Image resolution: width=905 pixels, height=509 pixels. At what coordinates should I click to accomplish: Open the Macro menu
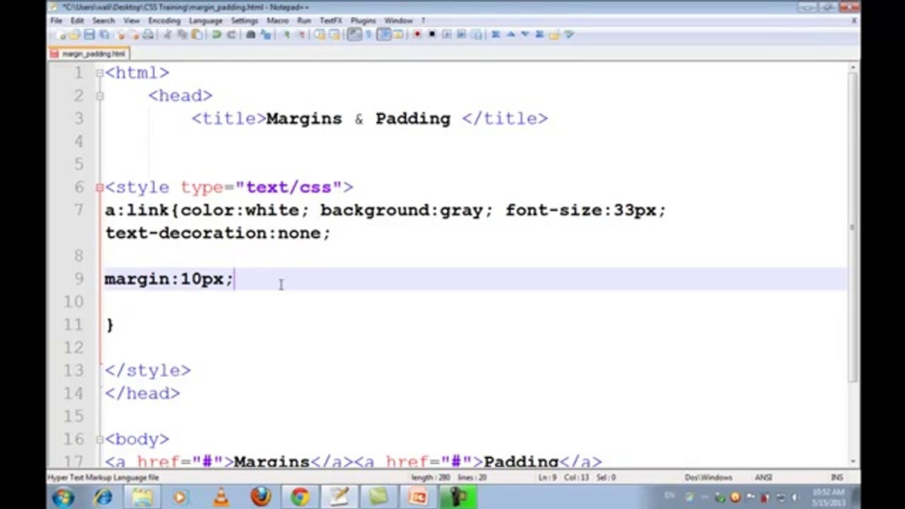(x=277, y=21)
